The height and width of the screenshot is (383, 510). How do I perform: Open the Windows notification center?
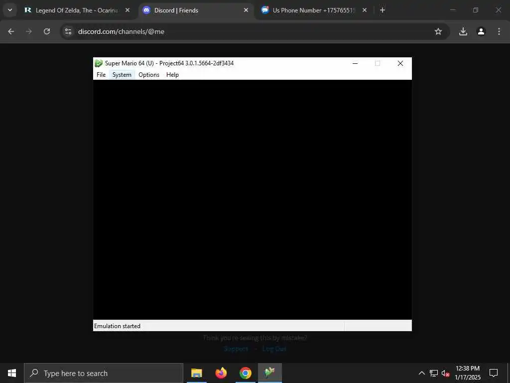[494, 373]
